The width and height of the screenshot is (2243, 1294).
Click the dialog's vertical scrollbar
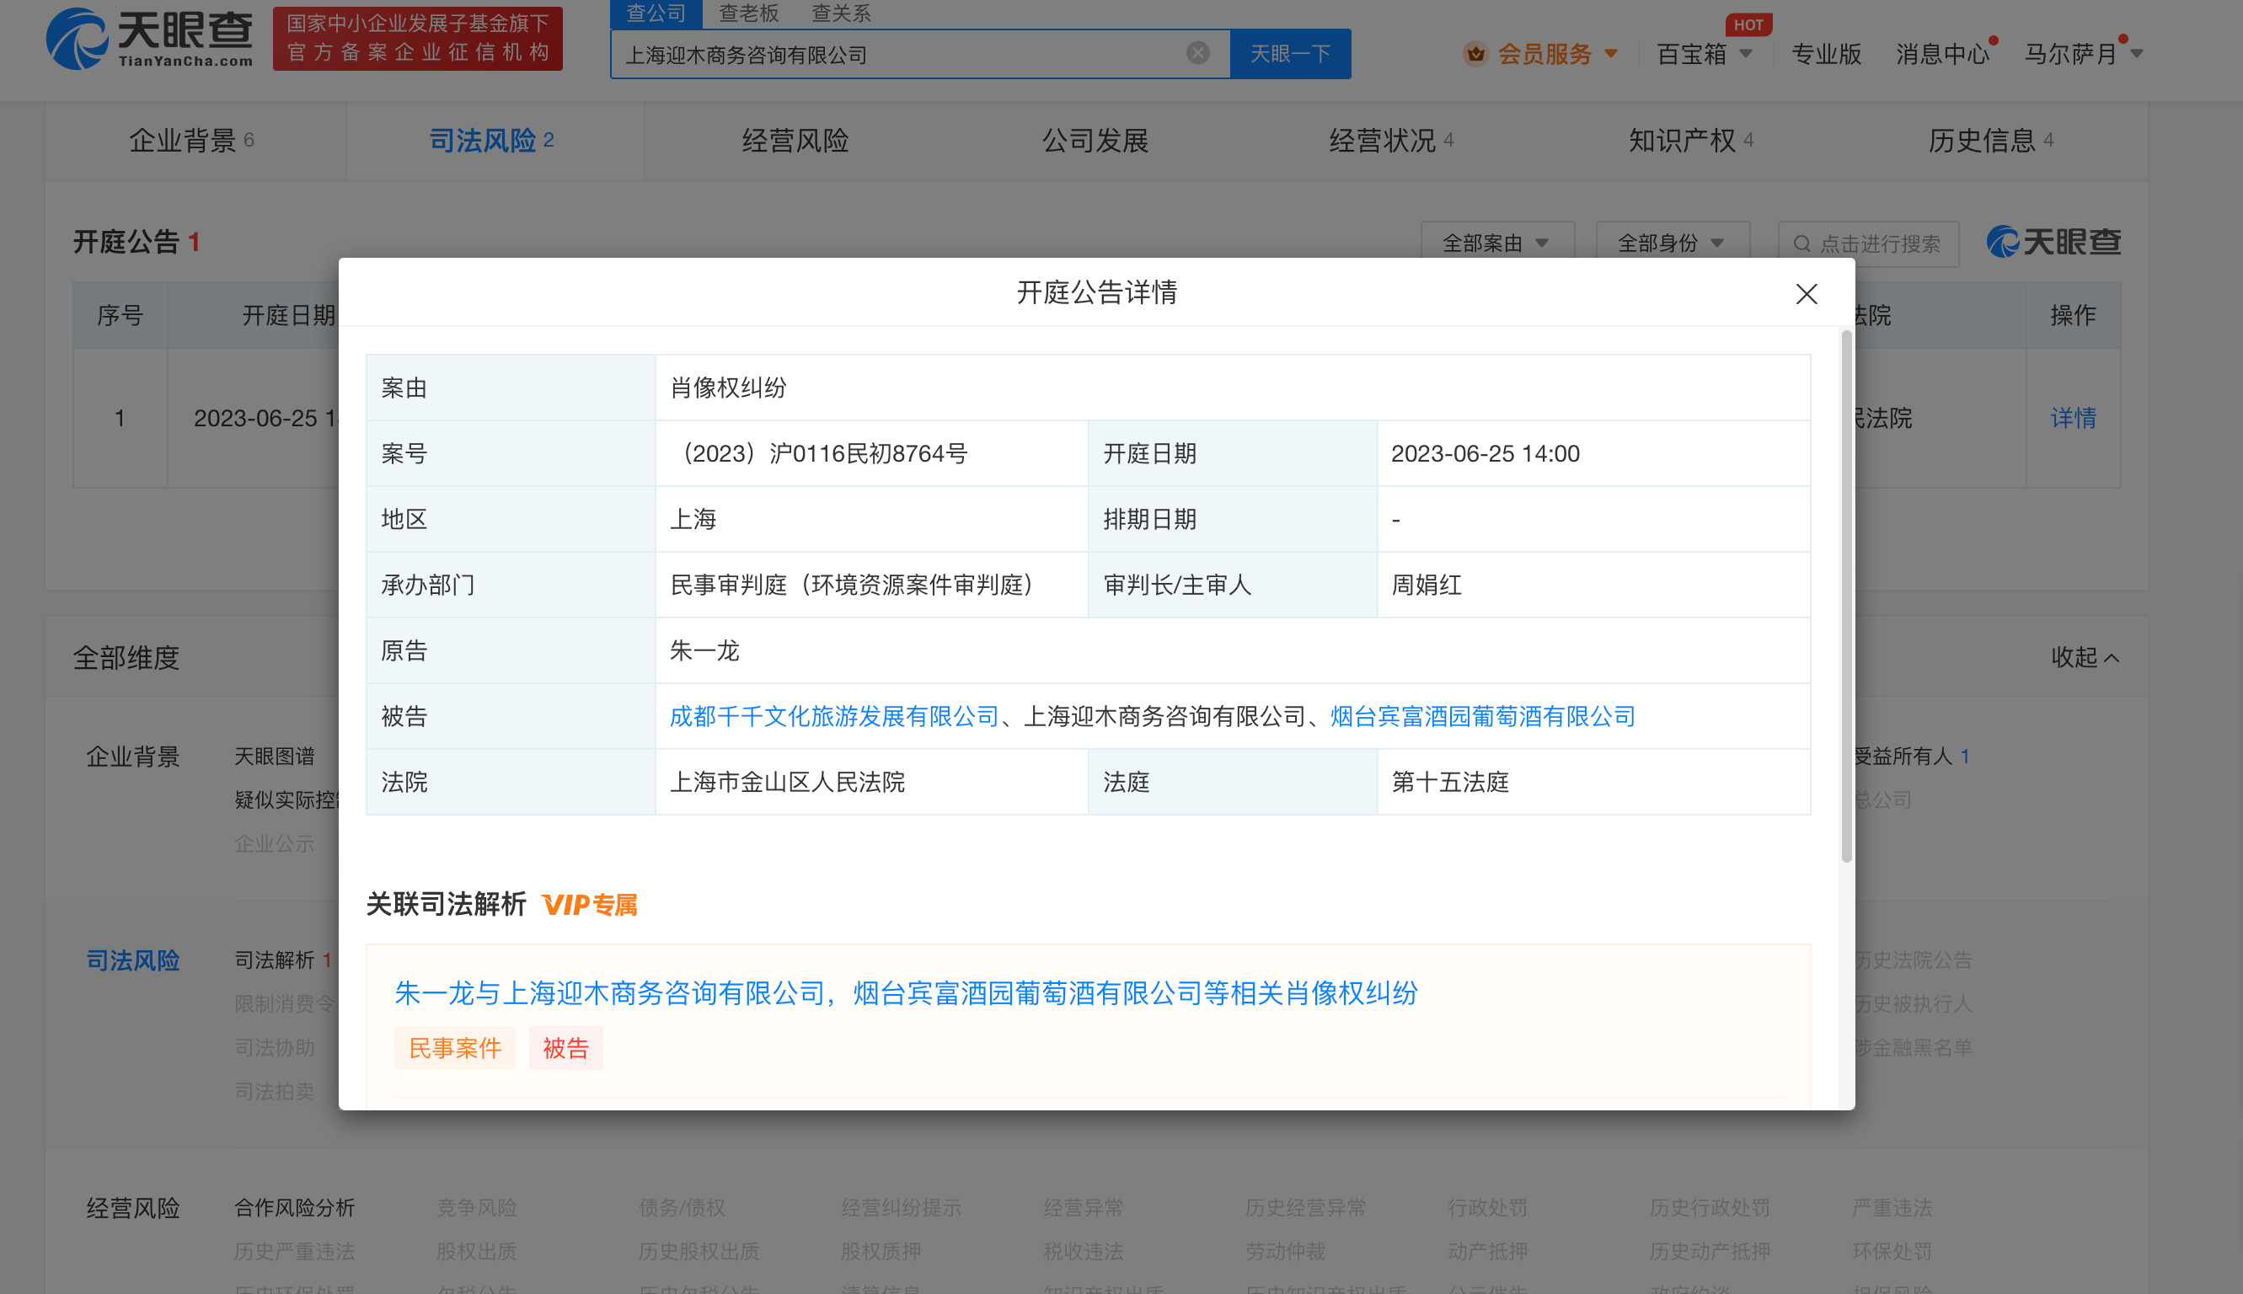pyautogui.click(x=1846, y=596)
